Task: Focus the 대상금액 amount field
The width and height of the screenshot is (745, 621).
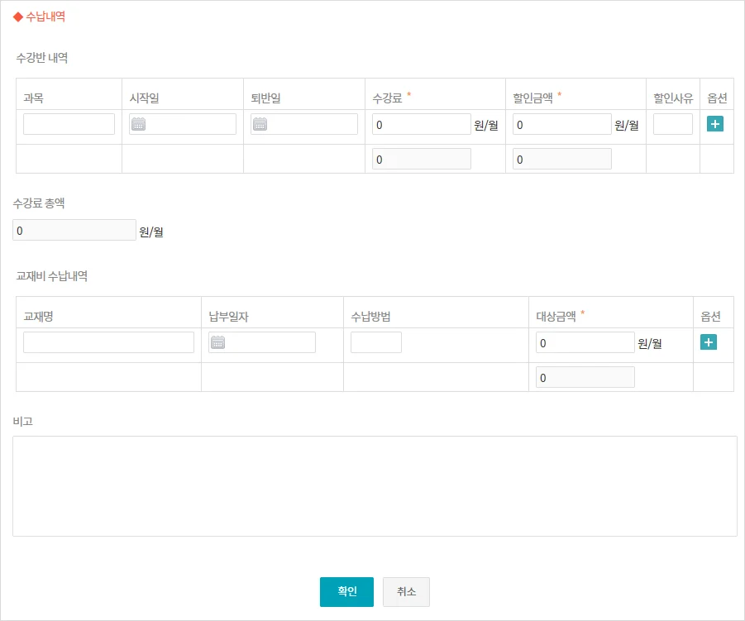Action: tap(585, 343)
